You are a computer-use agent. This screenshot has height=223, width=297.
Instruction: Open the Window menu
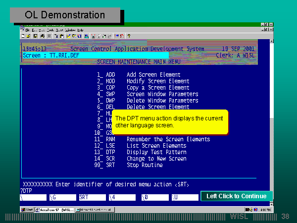[69, 30]
